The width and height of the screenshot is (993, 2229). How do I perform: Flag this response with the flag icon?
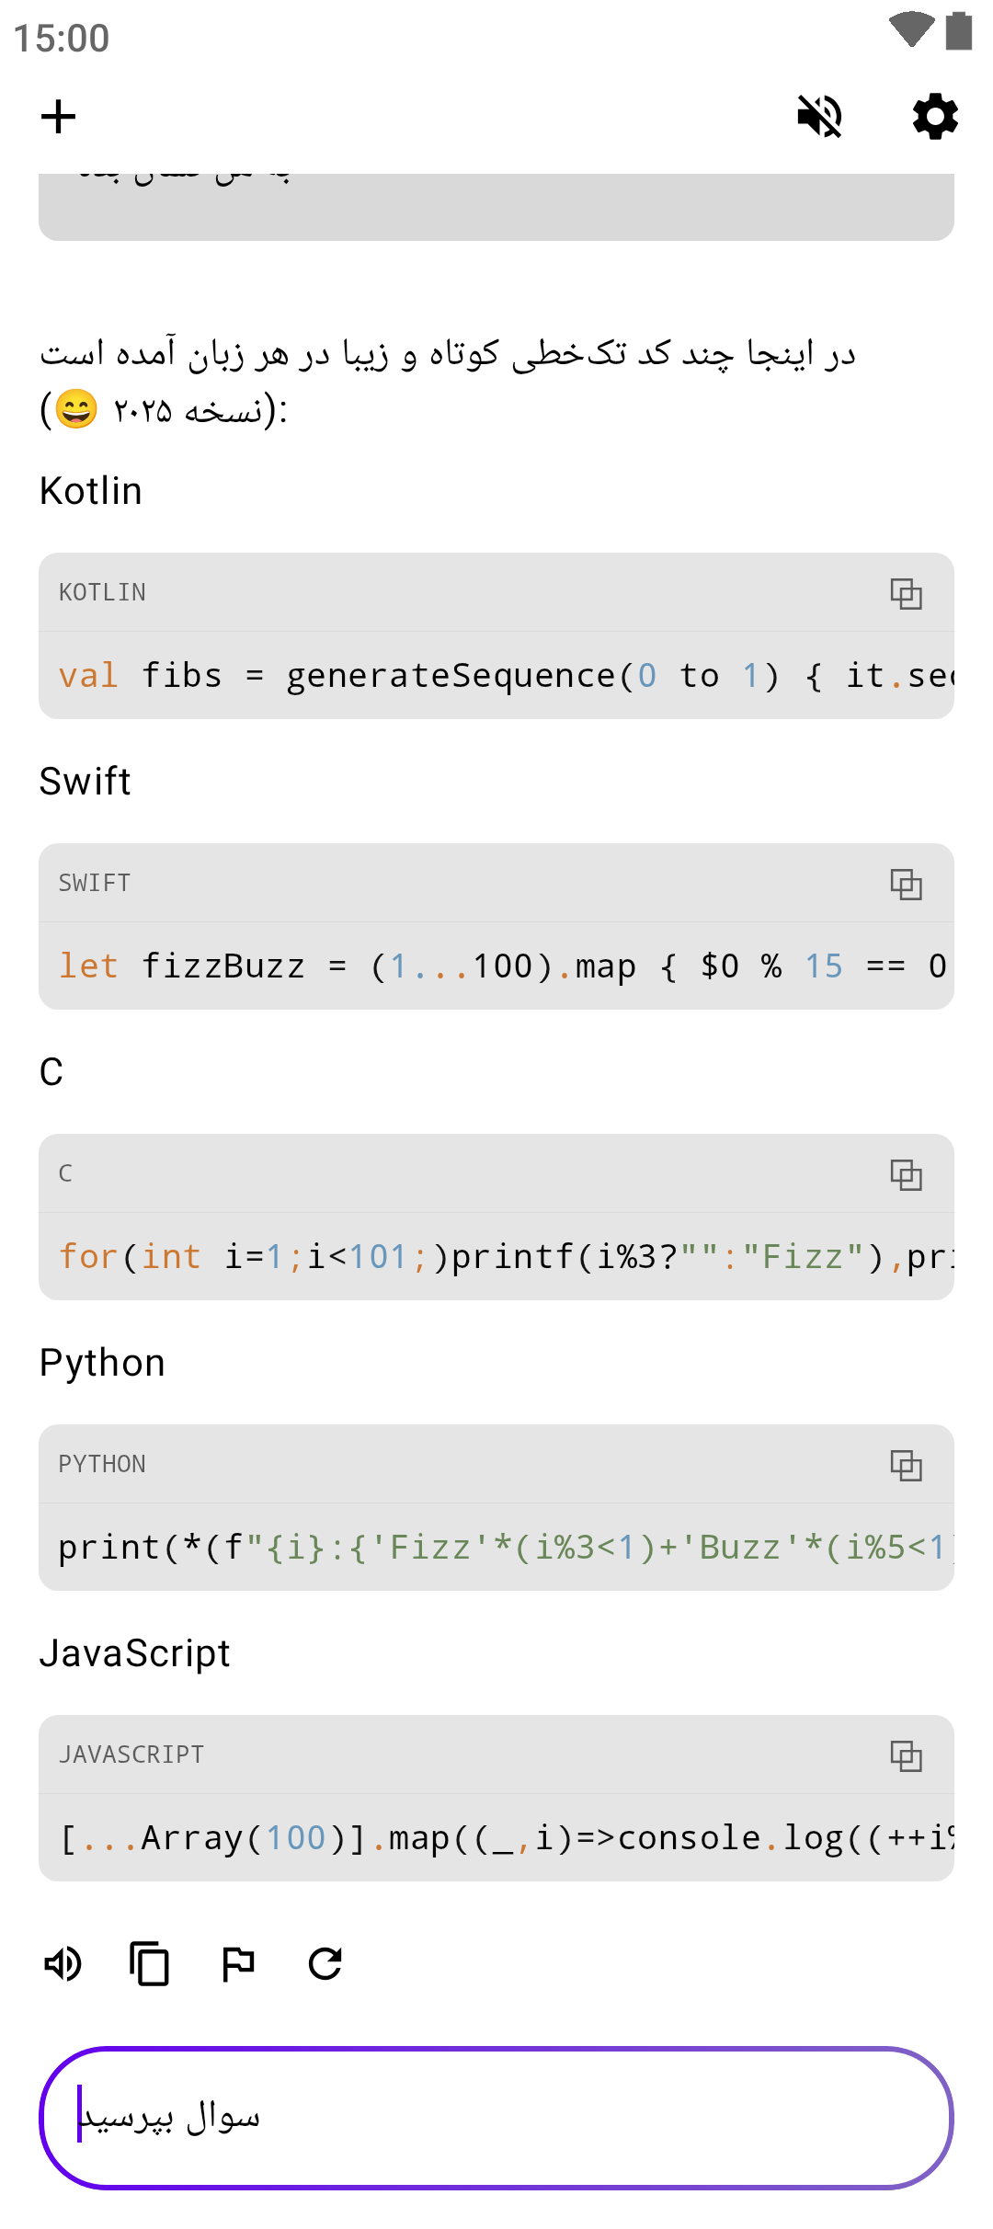click(238, 1964)
